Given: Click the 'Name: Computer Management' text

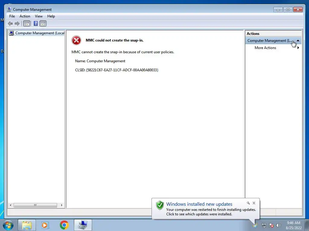Looking at the screenshot, I should [100, 61].
